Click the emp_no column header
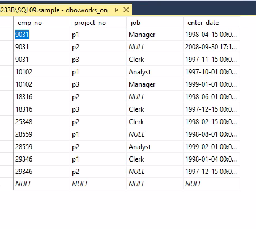Screen dimensions: 256x229 click(41, 23)
